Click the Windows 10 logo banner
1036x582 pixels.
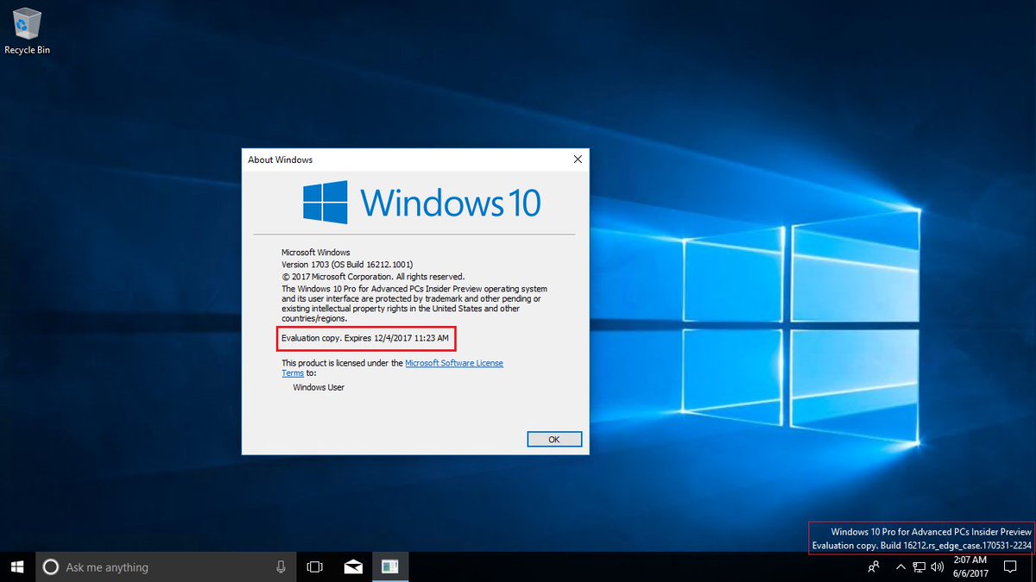point(422,202)
